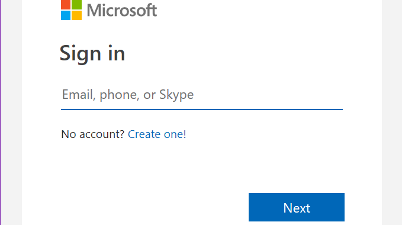This screenshot has width=402, height=225.
Task: Click the empty right end of the email field
Action: [x=295, y=95]
